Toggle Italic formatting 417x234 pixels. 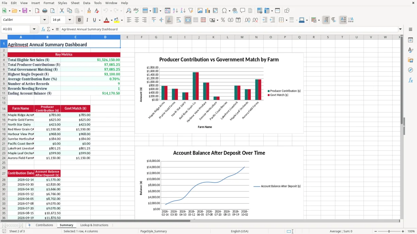tap(87, 20)
